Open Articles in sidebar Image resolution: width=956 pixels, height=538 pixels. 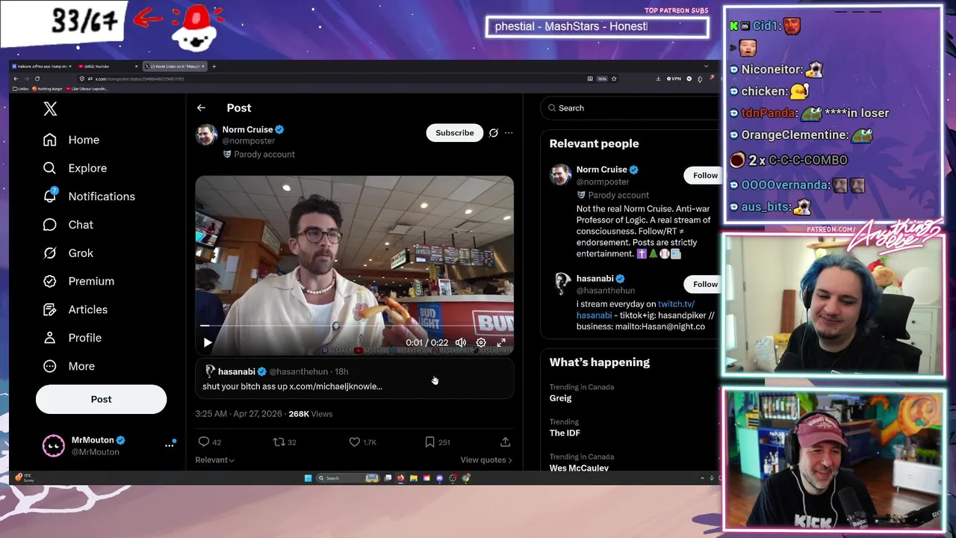tap(75, 309)
